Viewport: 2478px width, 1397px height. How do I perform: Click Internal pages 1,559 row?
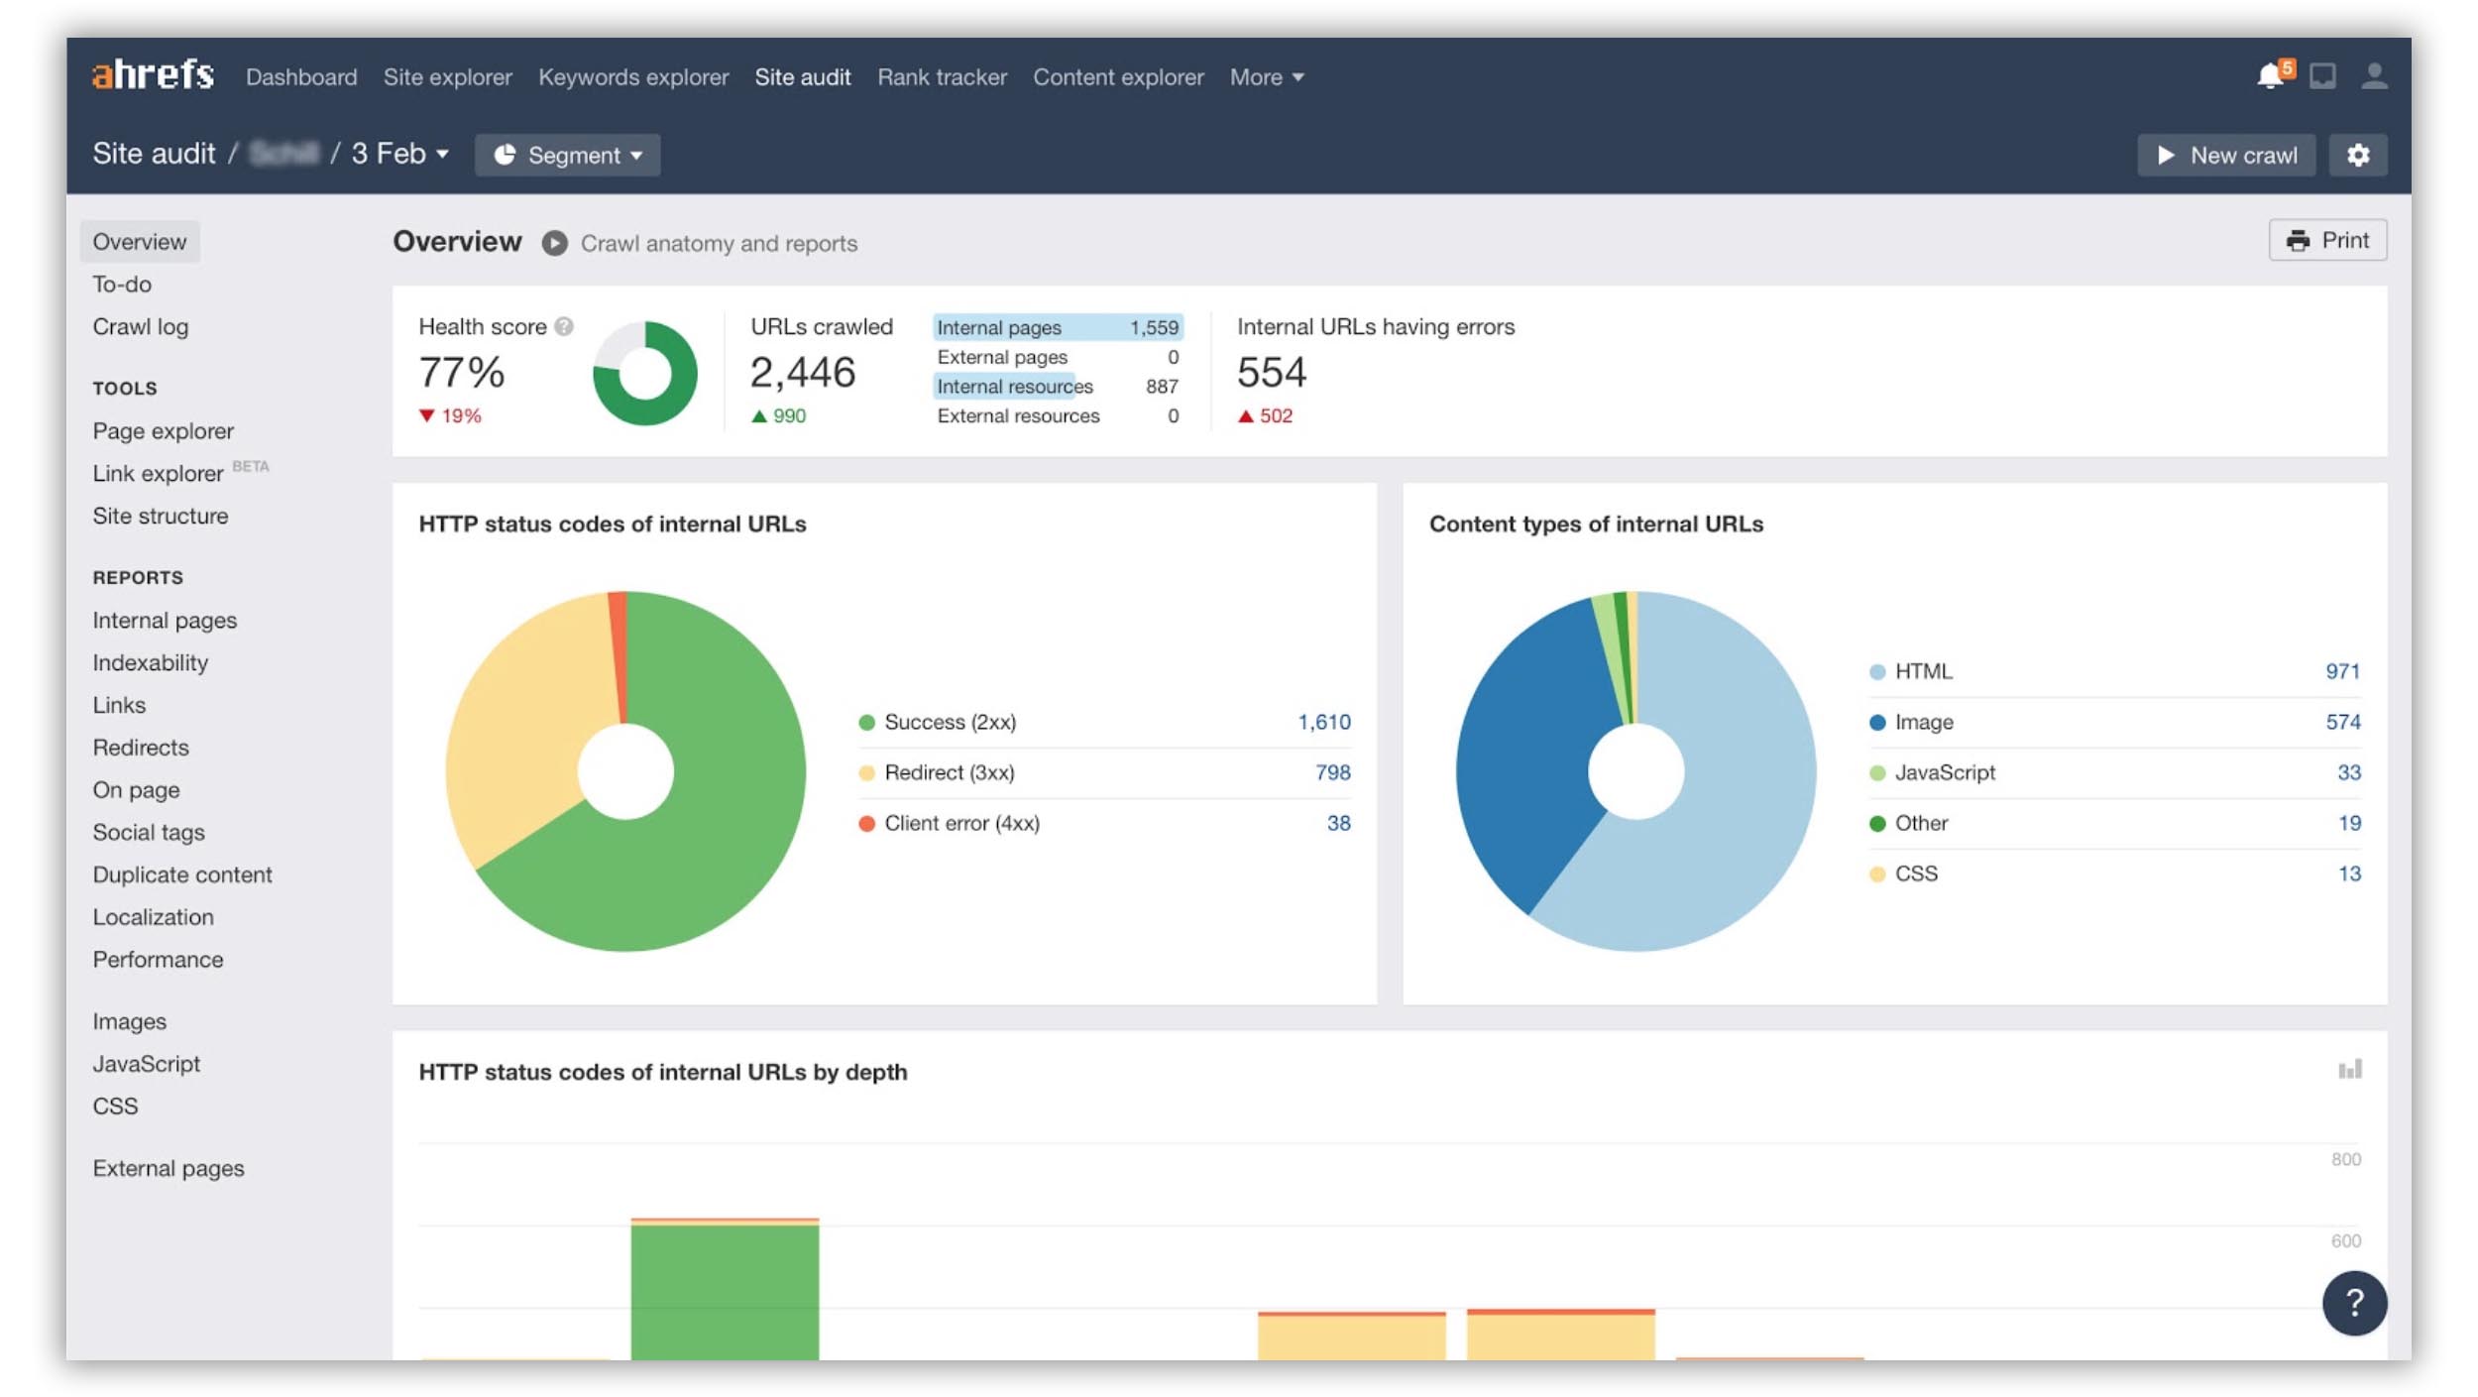[1058, 327]
